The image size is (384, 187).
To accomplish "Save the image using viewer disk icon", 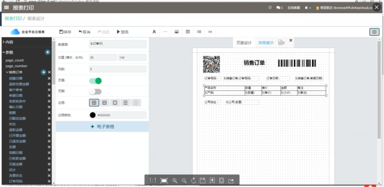I will pyautogui.click(x=203, y=180).
